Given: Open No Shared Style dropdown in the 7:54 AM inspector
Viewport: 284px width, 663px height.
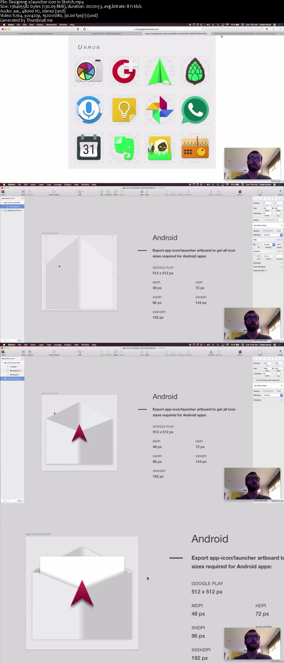Looking at the screenshot, I should tap(268, 226).
